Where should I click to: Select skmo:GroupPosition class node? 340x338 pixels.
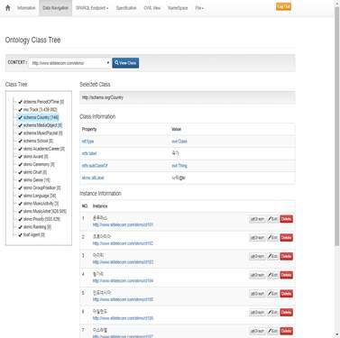point(41,187)
